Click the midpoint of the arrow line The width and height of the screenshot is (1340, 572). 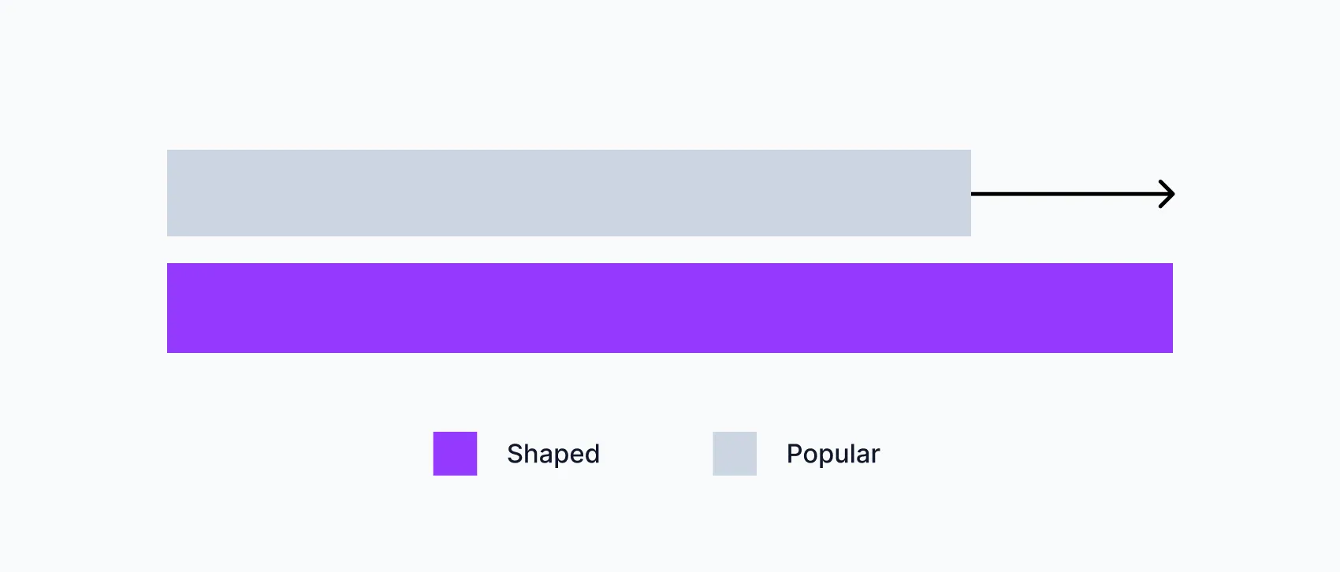(x=1072, y=194)
